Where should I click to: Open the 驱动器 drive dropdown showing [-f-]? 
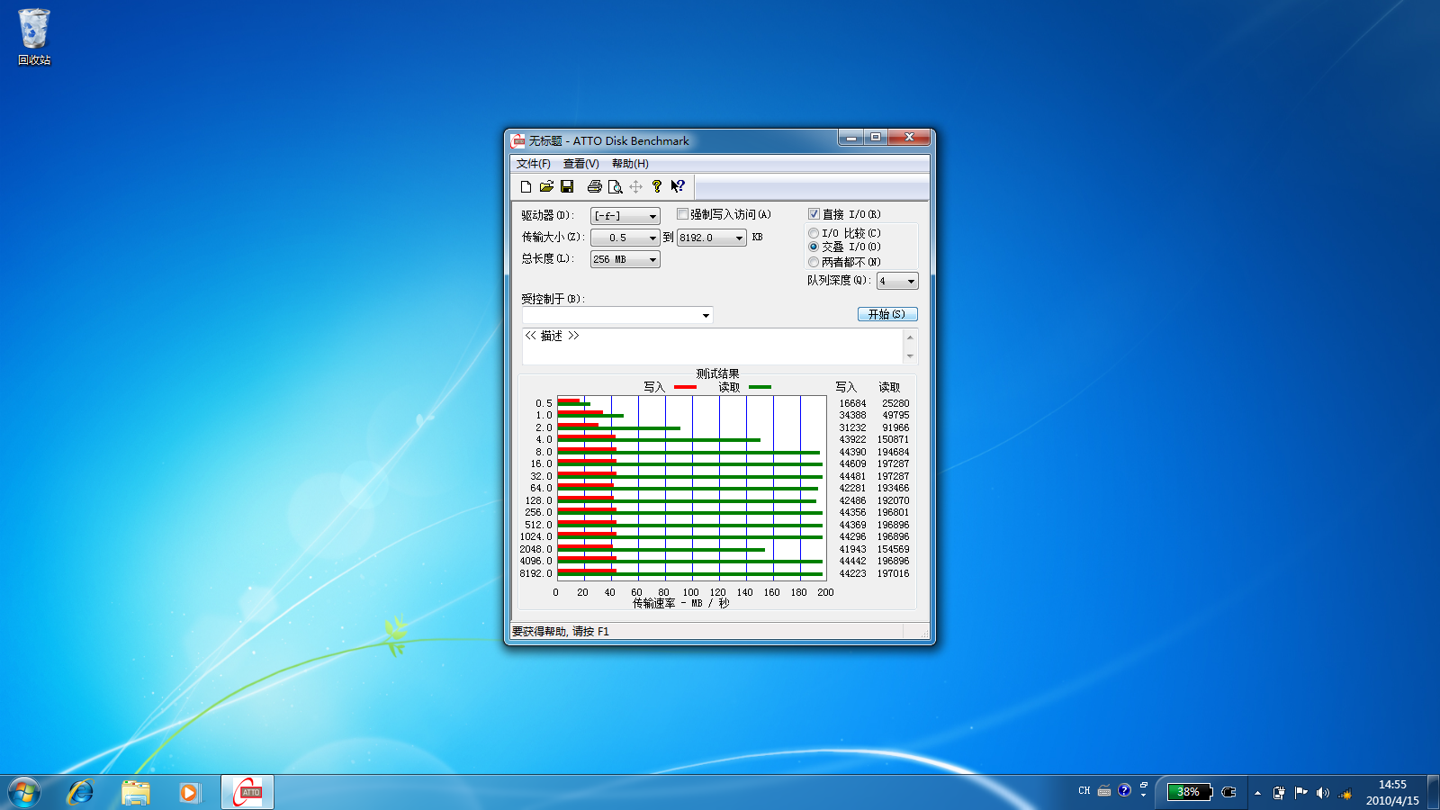625,216
